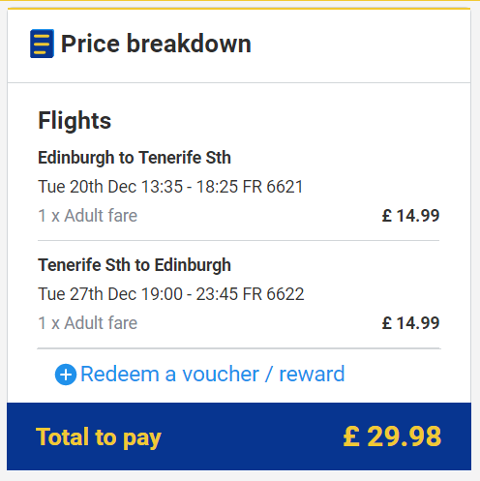Click the Flights section heading
Image resolution: width=480 pixels, height=481 pixels.
pyautogui.click(x=75, y=120)
